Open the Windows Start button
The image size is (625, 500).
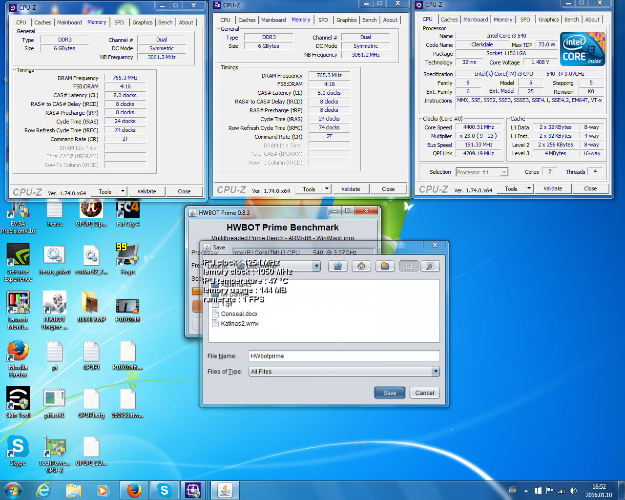[13, 490]
